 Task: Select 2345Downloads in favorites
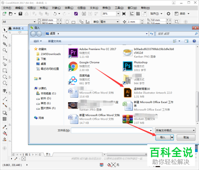point(49,54)
